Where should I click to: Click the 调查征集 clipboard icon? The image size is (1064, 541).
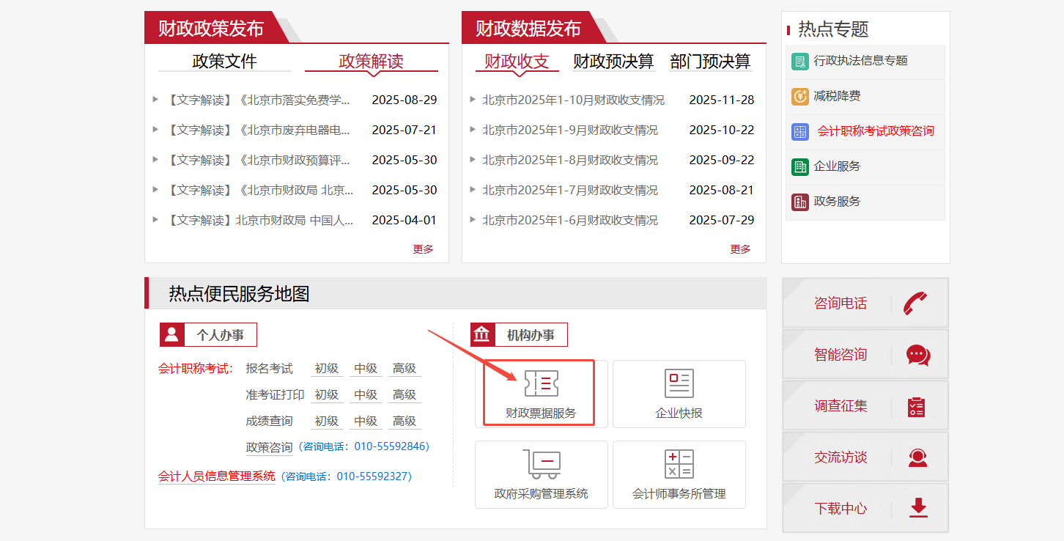click(917, 406)
